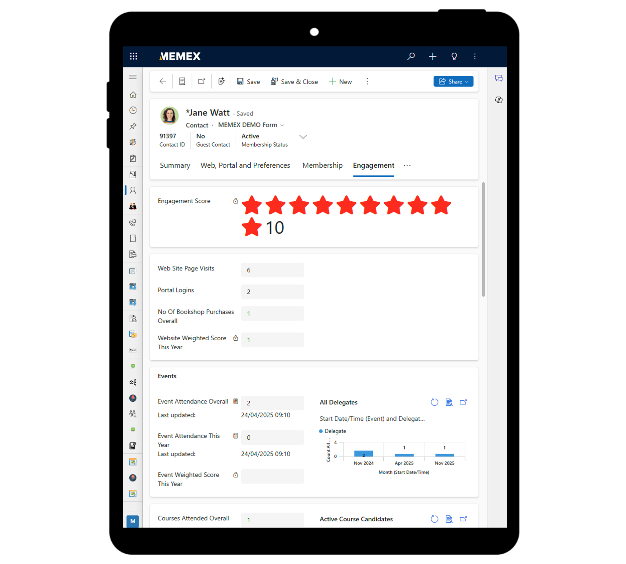Select the Contacts person icon in sidebar
The height and width of the screenshot is (564, 626).
tap(133, 190)
